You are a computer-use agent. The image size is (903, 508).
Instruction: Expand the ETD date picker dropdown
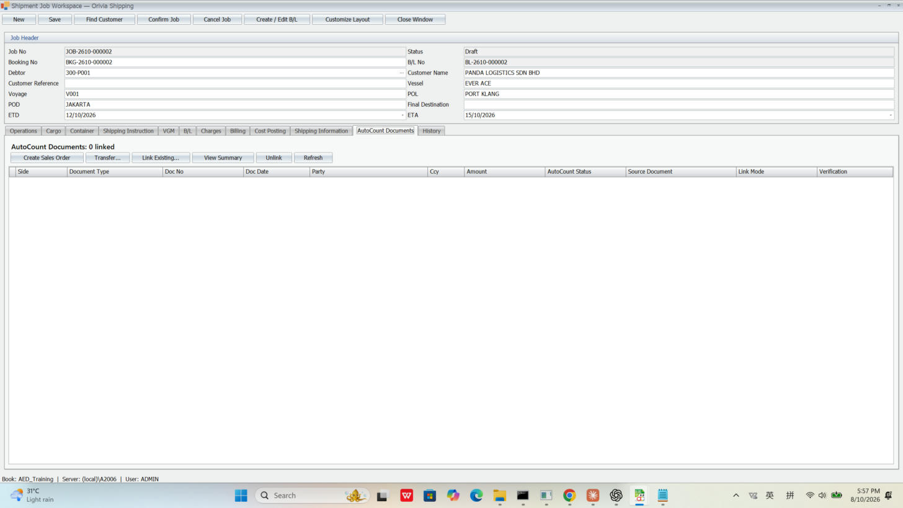(x=402, y=115)
